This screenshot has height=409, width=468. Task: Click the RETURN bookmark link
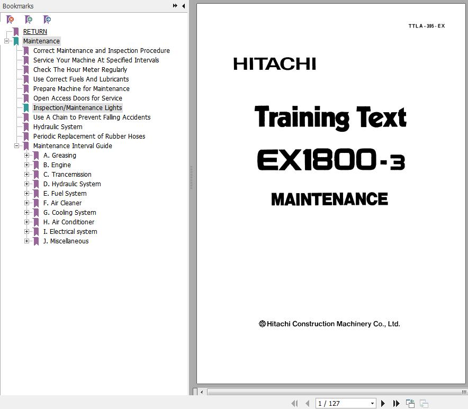[35, 32]
